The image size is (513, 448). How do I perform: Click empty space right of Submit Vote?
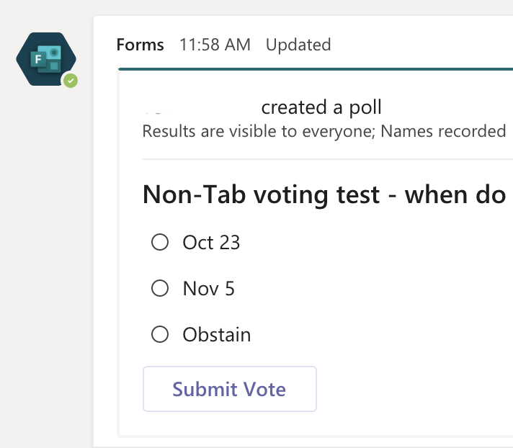click(411, 389)
